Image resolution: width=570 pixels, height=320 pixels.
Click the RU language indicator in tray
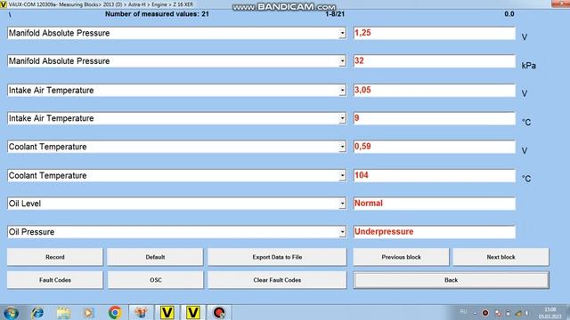coord(463,312)
